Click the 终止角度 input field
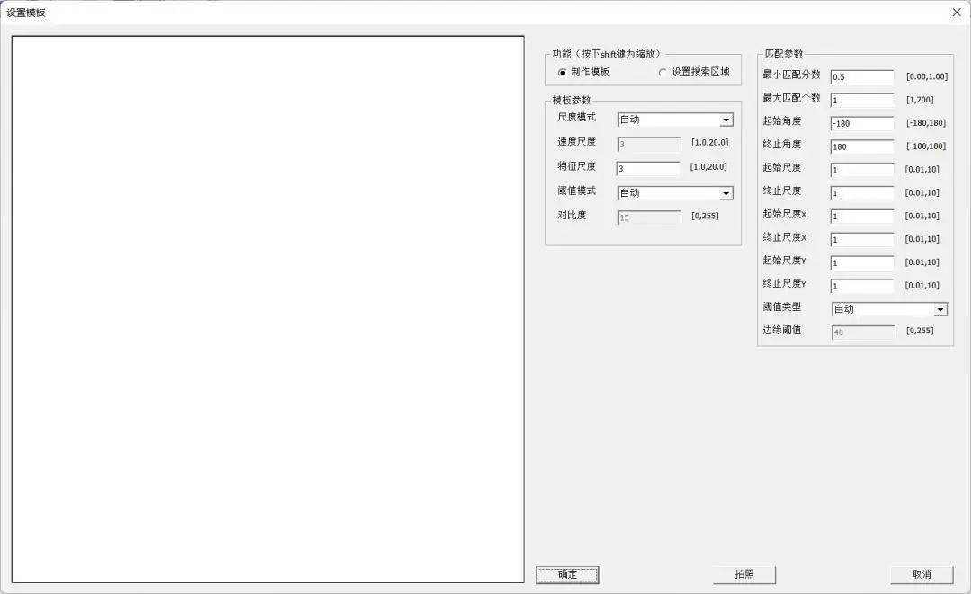Screen dimensions: 971x594 pos(861,146)
